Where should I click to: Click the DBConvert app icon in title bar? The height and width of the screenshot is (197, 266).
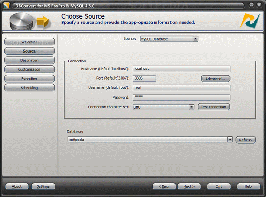pos(7,5)
